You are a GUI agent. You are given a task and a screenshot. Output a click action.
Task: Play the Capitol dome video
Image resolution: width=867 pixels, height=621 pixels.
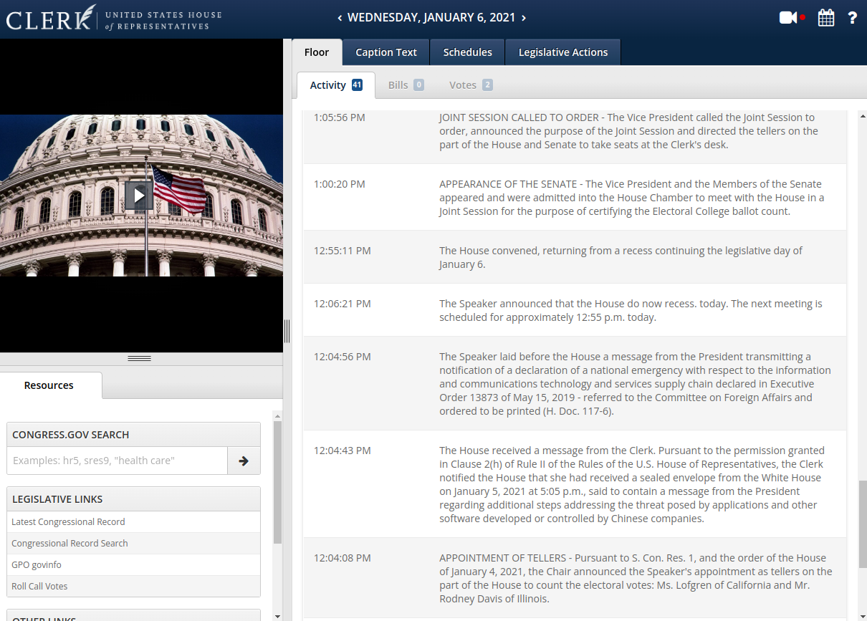(140, 195)
